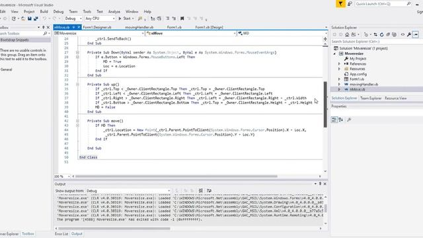Expand the Resources folder node
This screenshot has width=423, height=238.
pos(339,69)
